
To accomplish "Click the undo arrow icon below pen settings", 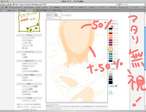I will [x=111, y=94].
